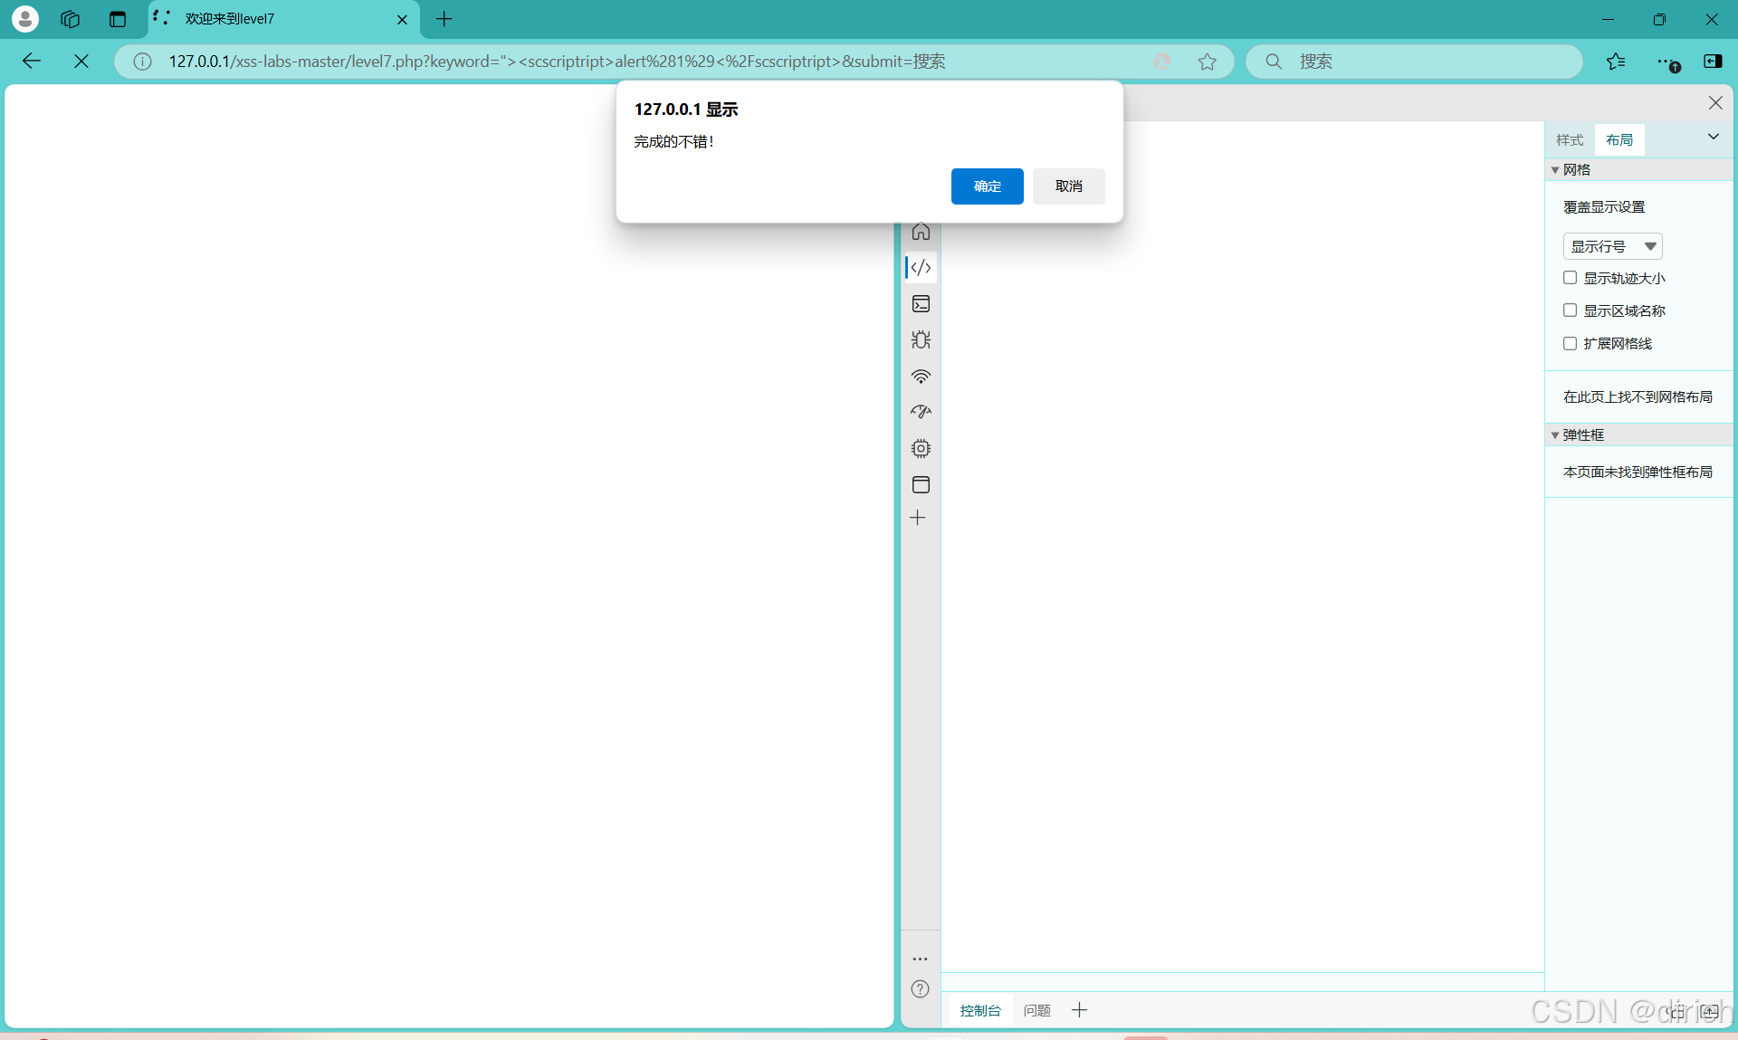Switch to the 样式 tab
Viewport: 1738px width, 1040px height.
[1569, 140]
